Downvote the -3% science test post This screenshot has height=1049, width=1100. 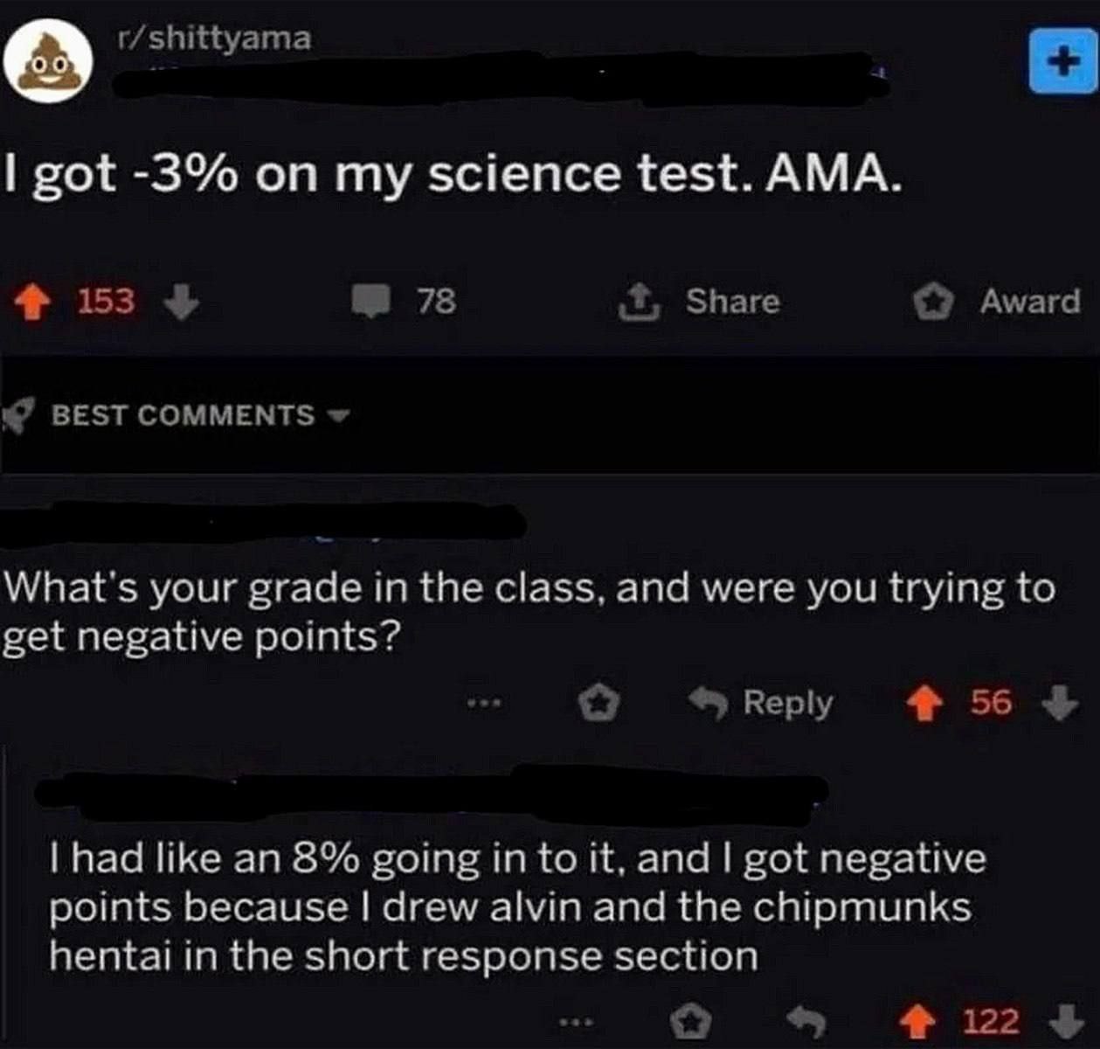click(x=183, y=302)
